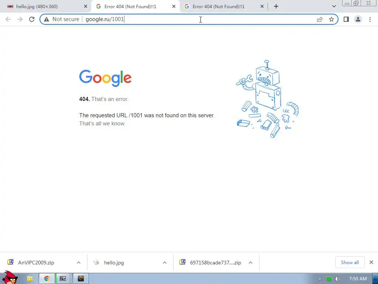
Task: Click the Show desktop strip
Action: coord(375,279)
